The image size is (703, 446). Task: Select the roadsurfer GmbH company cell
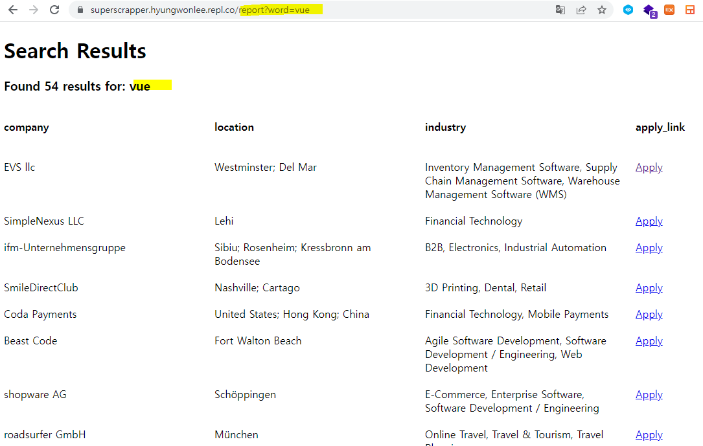[45, 435]
